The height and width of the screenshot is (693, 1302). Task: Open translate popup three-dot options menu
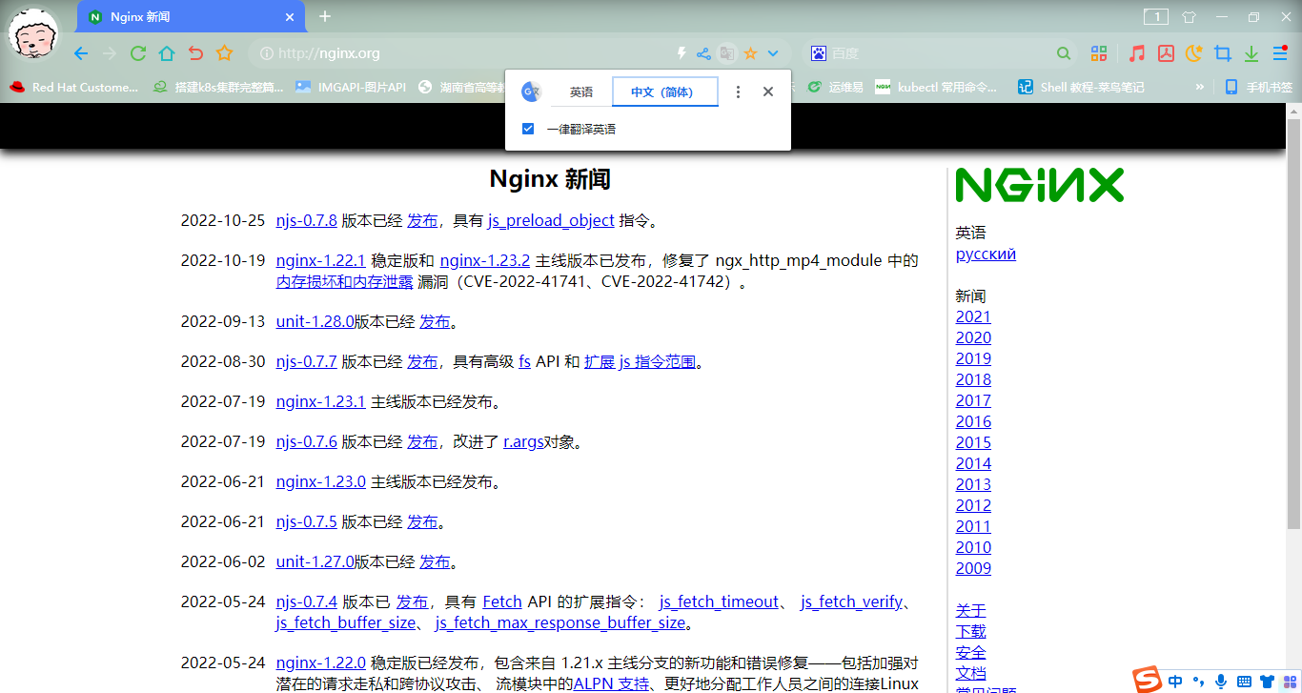[738, 92]
